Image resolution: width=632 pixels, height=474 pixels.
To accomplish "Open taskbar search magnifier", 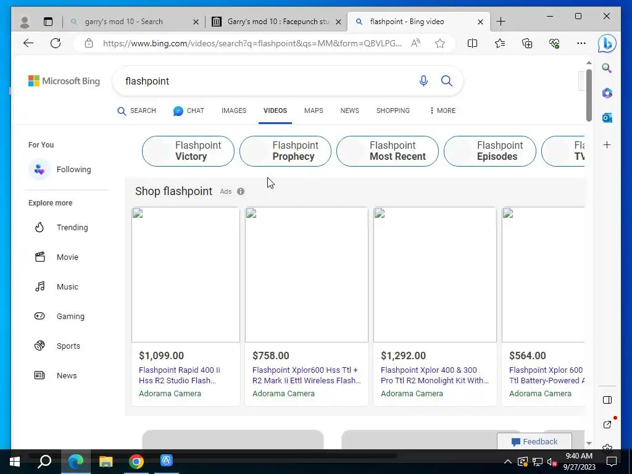I will (x=44, y=461).
